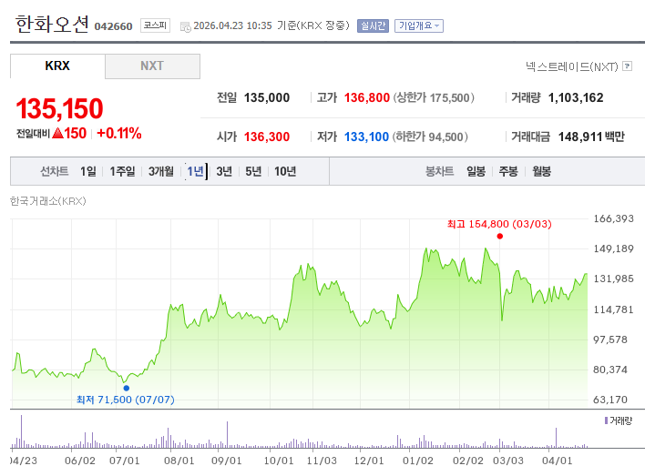
Task: Click the 거래량 value 1,103,162
Action: (576, 97)
